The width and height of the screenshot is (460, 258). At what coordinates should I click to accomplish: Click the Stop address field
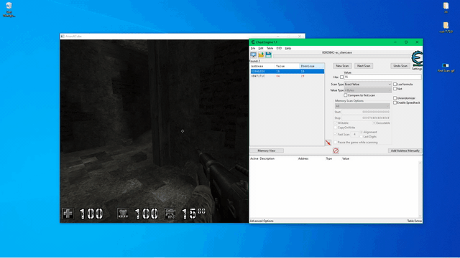point(366,118)
